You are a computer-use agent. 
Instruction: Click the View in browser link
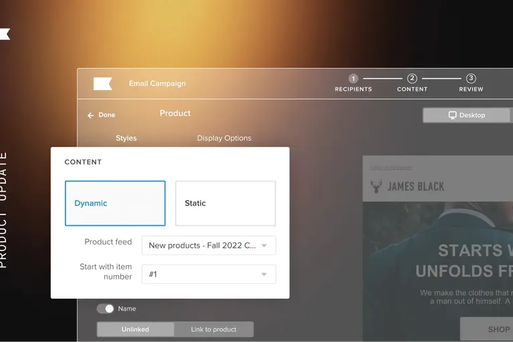[x=391, y=168]
